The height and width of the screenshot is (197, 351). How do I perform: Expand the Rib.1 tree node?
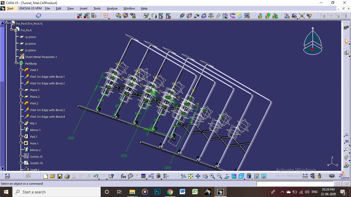pos(21,123)
